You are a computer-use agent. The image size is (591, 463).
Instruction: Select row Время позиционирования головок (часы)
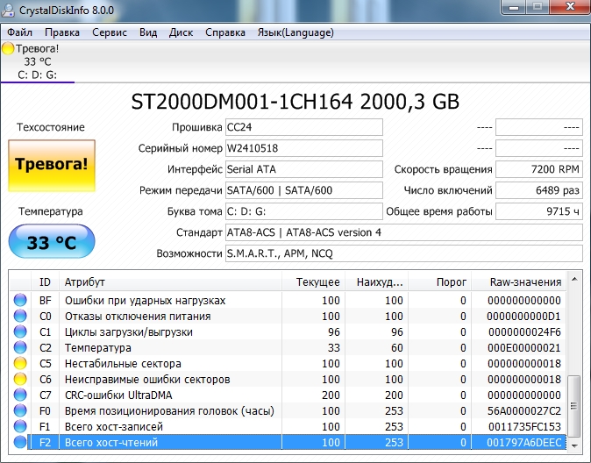[x=288, y=410]
